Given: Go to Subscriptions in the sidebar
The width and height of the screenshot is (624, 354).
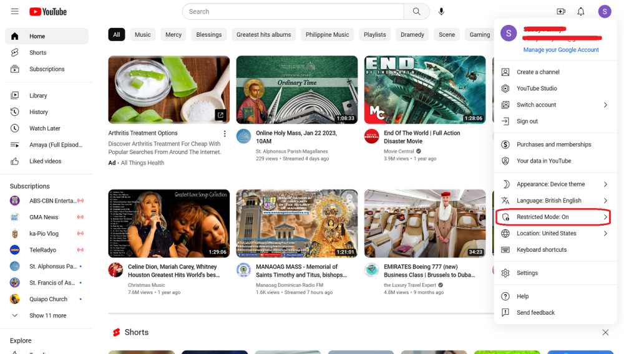Looking at the screenshot, I should (47, 69).
